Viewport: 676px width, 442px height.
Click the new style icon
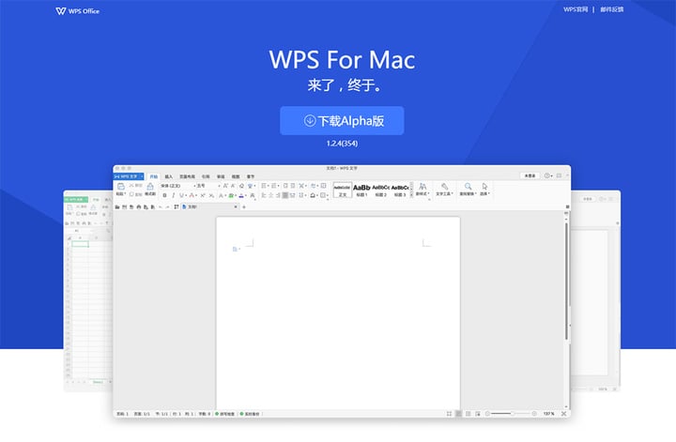pos(422,189)
